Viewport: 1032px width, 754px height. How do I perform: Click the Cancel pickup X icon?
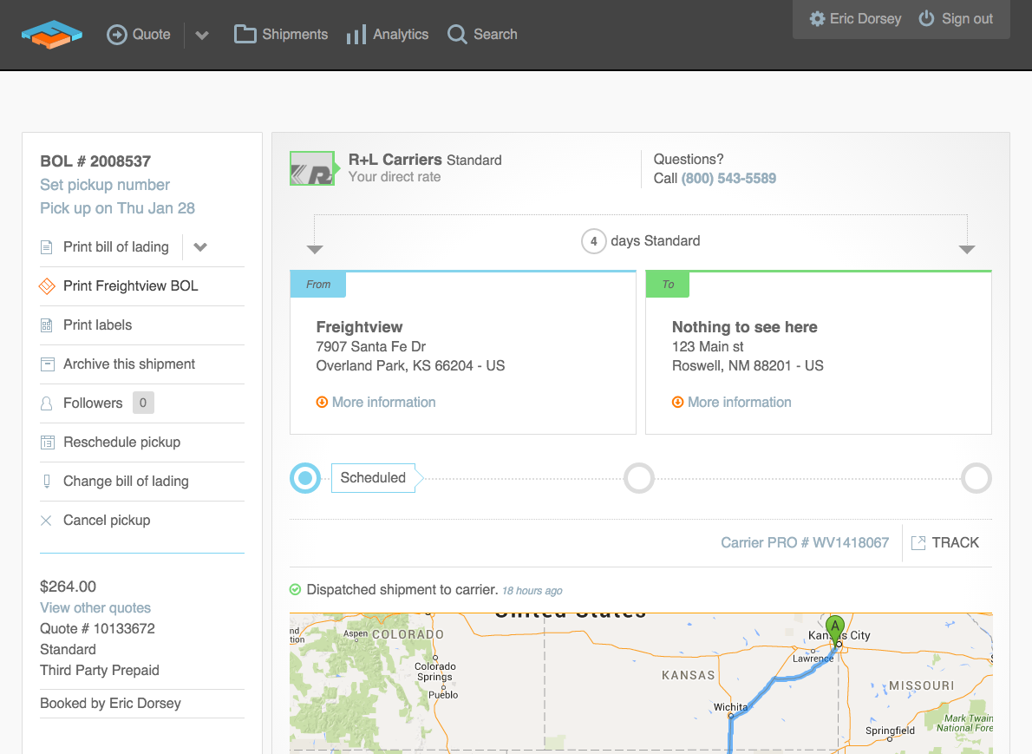[x=46, y=521]
